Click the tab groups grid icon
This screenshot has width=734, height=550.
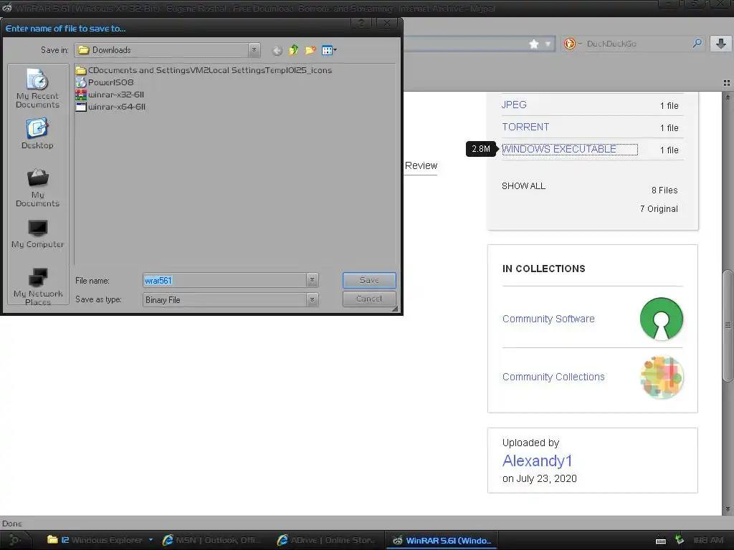click(x=727, y=83)
